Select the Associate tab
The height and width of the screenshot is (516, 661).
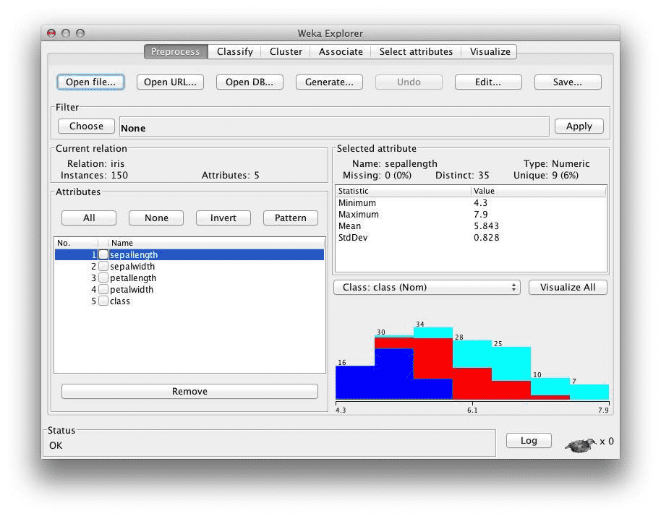tap(341, 52)
